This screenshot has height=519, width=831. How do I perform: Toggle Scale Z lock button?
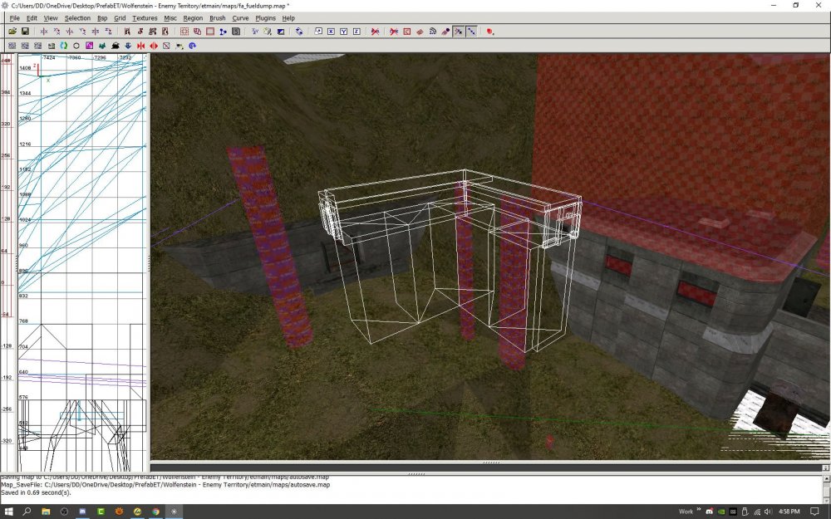356,32
